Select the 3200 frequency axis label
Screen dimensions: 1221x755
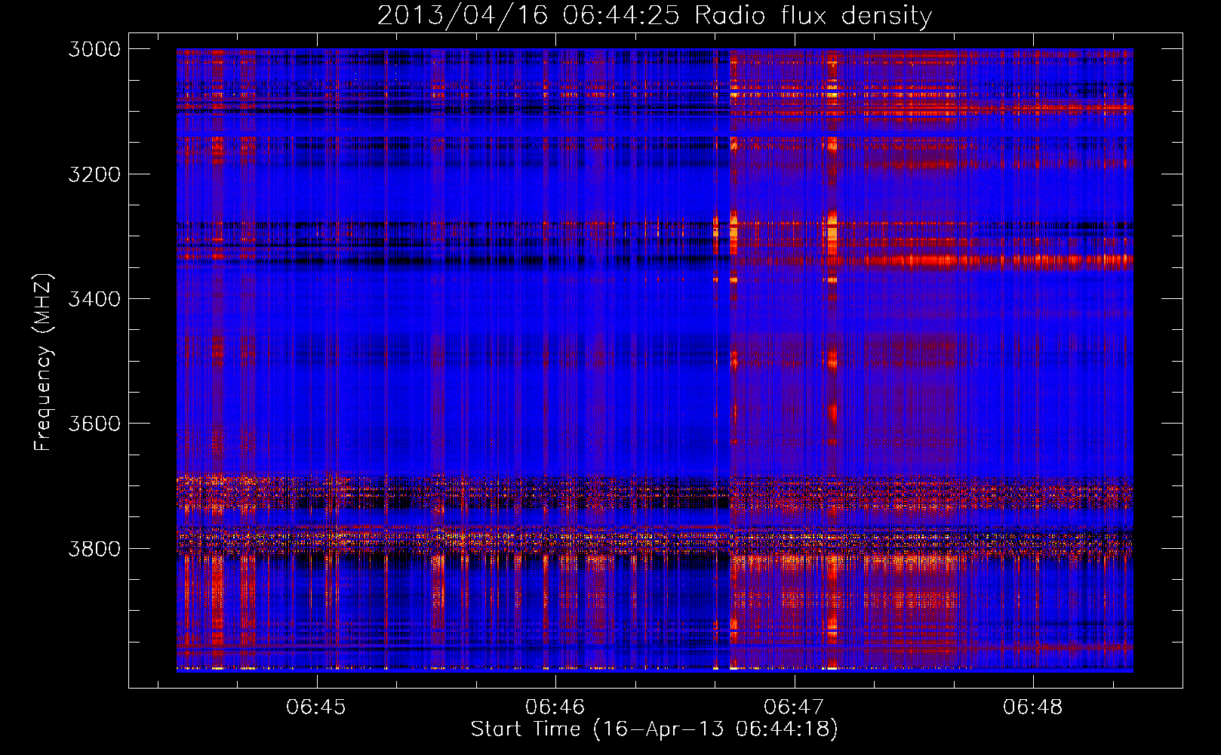(x=94, y=174)
